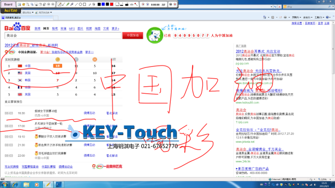Click the 中国 link in medal table
The image size is (335, 188).
[x=28, y=66]
